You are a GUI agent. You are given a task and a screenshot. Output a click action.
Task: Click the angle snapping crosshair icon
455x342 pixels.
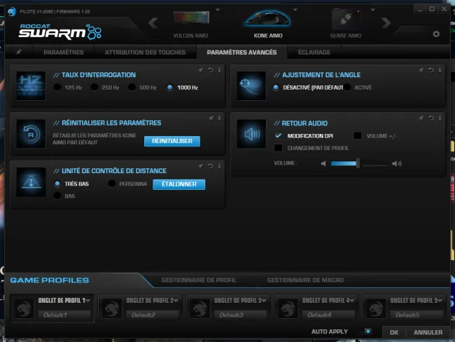(251, 85)
